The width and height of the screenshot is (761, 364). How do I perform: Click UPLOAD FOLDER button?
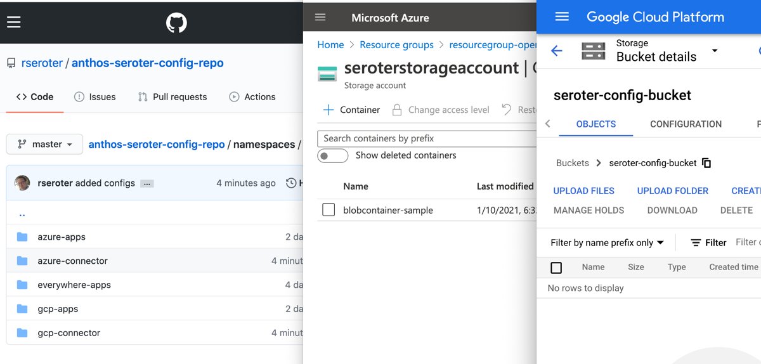click(x=673, y=191)
